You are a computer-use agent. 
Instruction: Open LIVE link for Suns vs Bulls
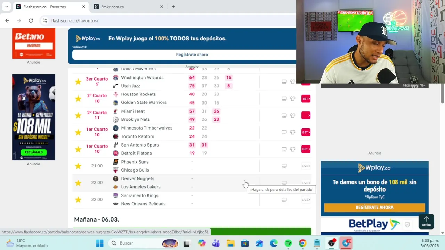click(x=306, y=166)
